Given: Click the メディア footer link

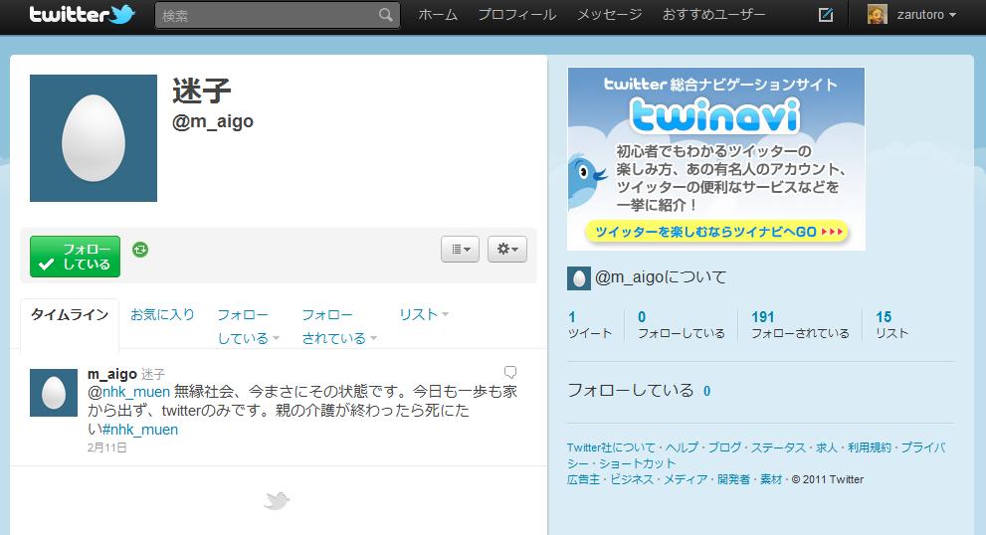Looking at the screenshot, I should tap(686, 479).
